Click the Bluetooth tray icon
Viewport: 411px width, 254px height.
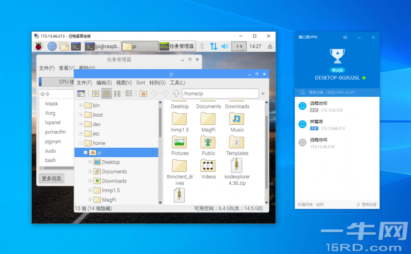coord(202,46)
